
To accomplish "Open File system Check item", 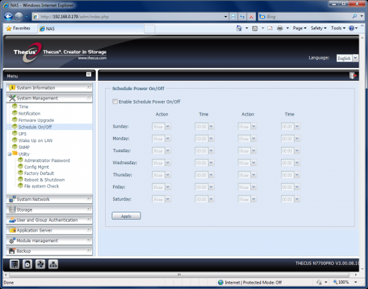I will point(41,186).
